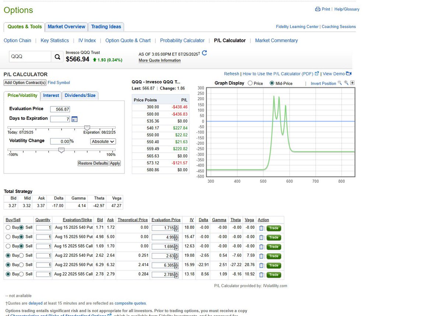Click evaluation price stepper for Aug 15 585 Call
The image size is (442, 316).
[x=177, y=246]
